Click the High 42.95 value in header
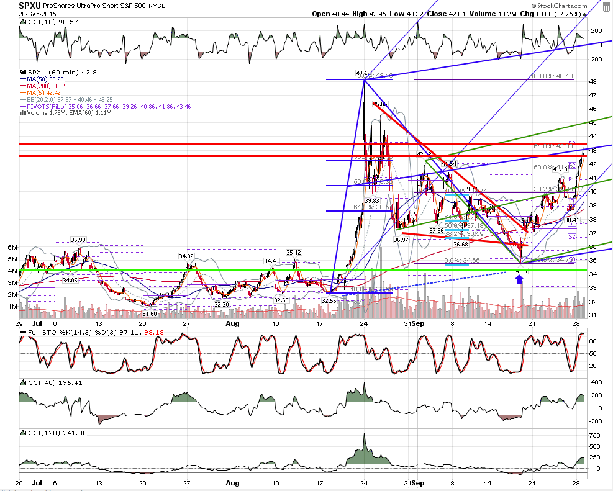 [x=369, y=14]
